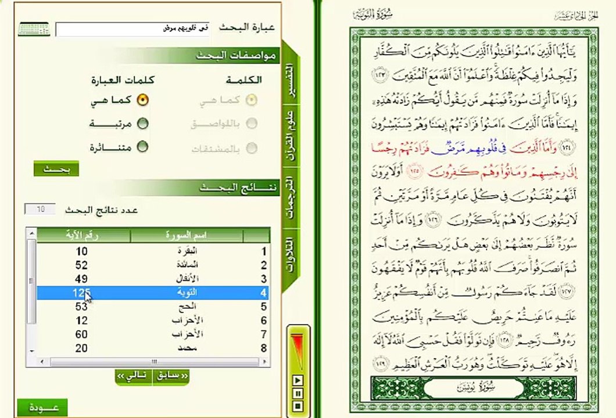The width and height of the screenshot is (616, 418).
Task: Click the results vertical scrollbar thumb
Action: [32, 282]
